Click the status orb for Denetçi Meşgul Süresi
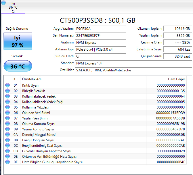The width and height of the screenshot is (193, 175). click(x=7, y=134)
